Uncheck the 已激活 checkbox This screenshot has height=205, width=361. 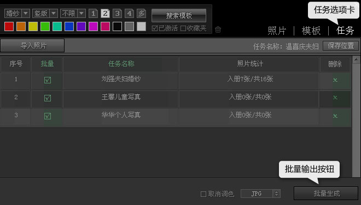pyautogui.click(x=155, y=28)
